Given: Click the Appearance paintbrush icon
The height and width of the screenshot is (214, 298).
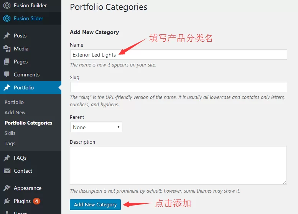Looking at the screenshot, I should click(7, 188).
